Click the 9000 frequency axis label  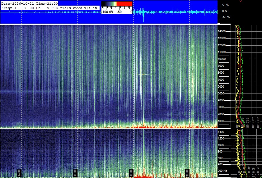(221, 66)
